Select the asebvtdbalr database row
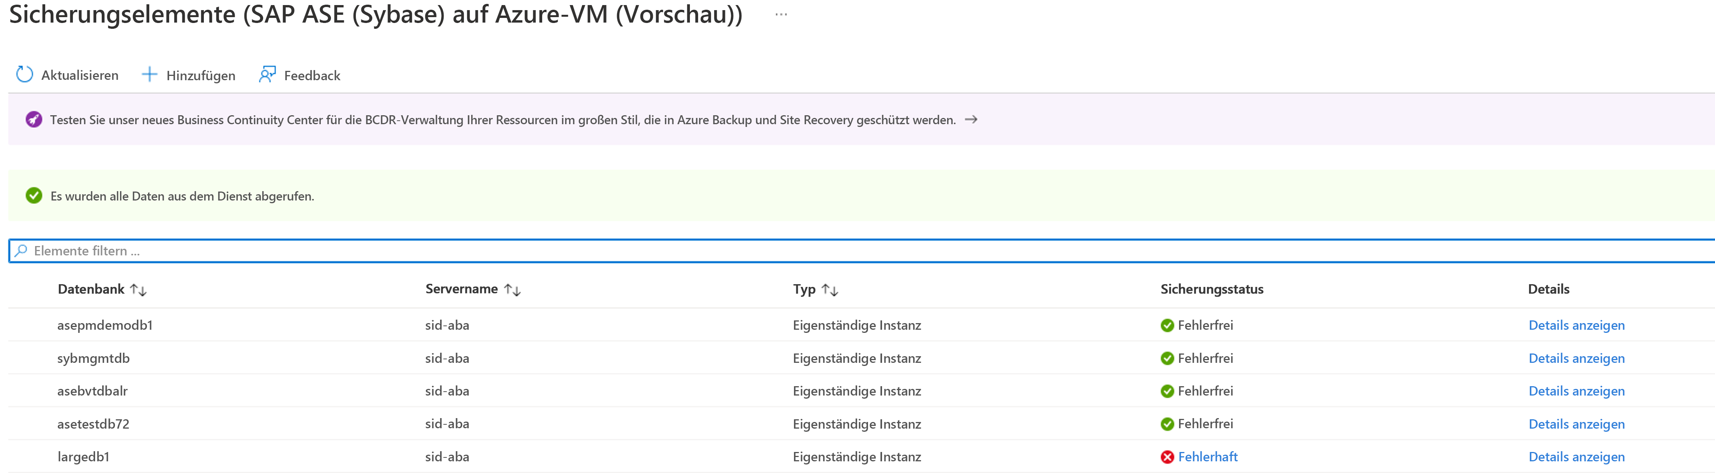Image resolution: width=1715 pixels, height=473 pixels. (861, 391)
